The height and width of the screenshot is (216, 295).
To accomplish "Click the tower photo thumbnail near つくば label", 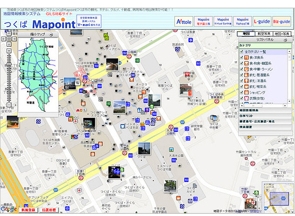I will coord(144,149).
